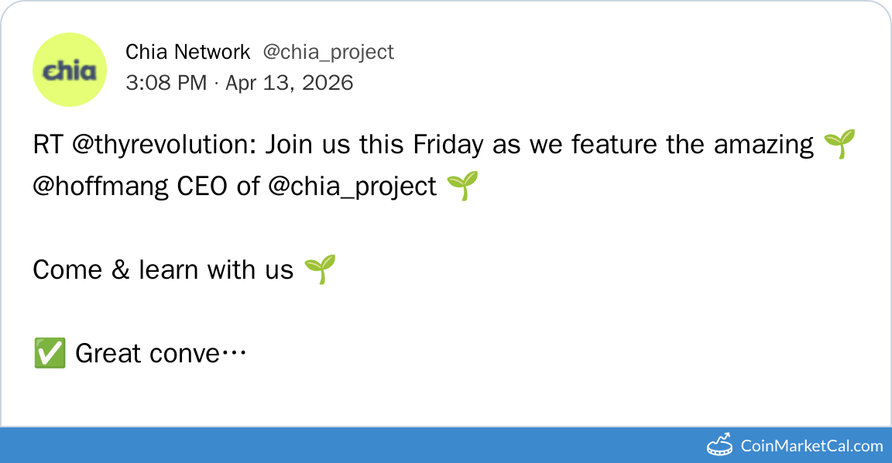892x463 pixels.
Task: Visit the CoinMarketCal.com link
Action: pyautogui.click(x=811, y=446)
